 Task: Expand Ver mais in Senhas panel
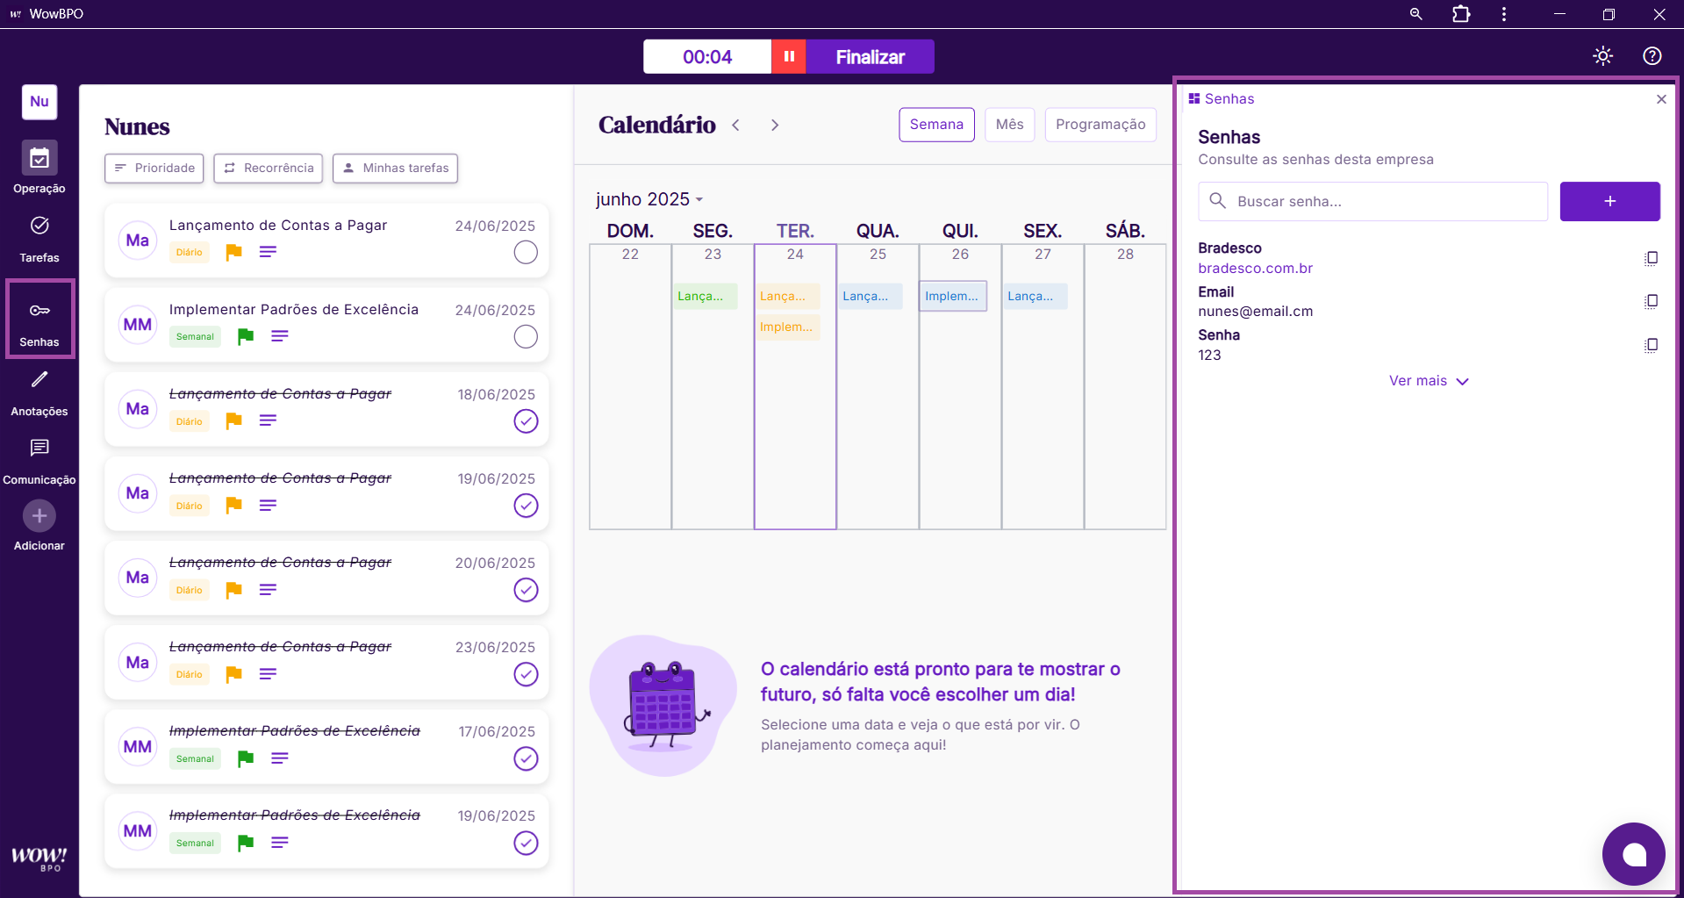[x=1428, y=381]
